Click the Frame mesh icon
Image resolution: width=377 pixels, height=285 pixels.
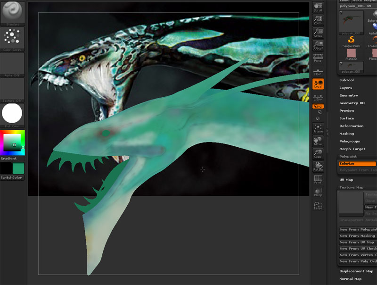[318, 128]
